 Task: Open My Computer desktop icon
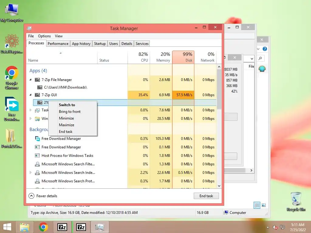[x=12, y=13]
